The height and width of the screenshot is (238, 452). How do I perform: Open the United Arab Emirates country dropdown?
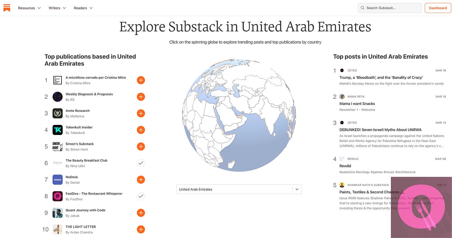239,189
